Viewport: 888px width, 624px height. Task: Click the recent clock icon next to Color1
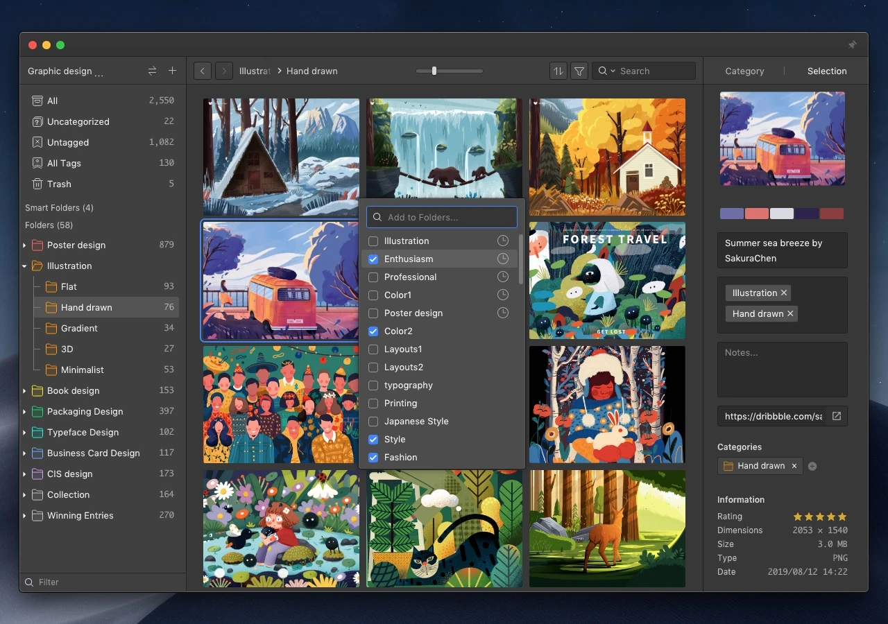coord(503,295)
